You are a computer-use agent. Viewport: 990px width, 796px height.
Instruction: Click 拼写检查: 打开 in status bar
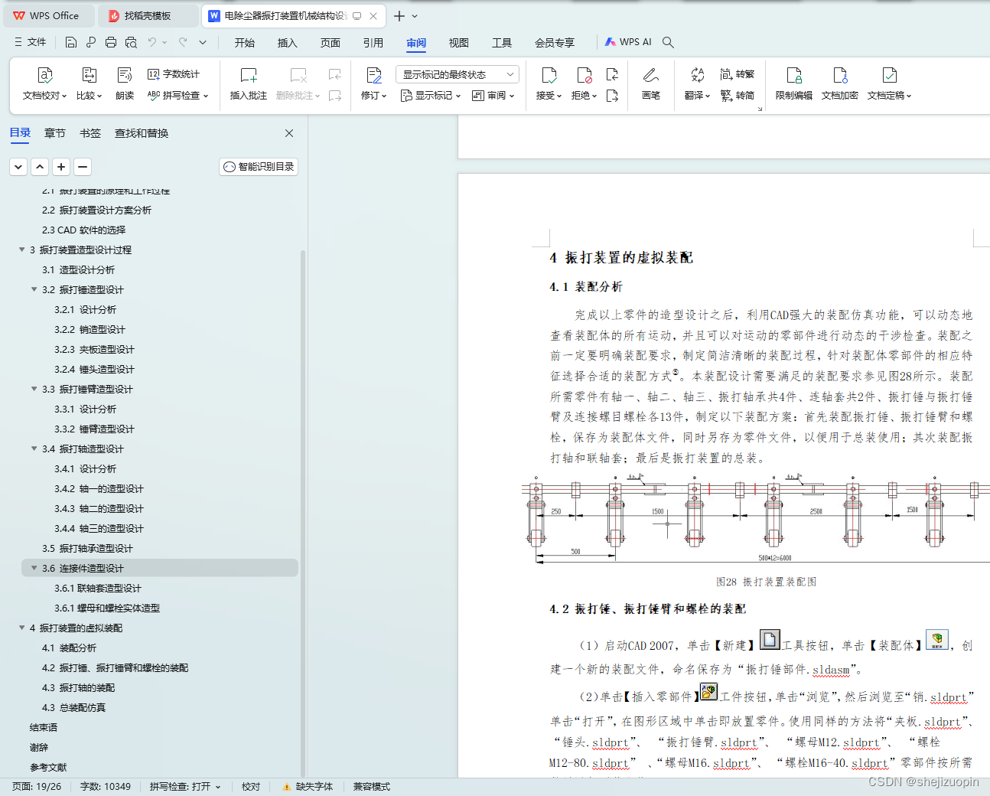pyautogui.click(x=185, y=787)
